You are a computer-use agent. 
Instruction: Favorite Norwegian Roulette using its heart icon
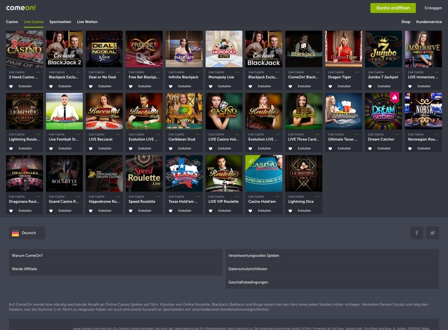point(410,149)
